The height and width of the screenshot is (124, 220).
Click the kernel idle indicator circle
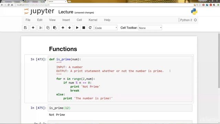tap(195, 20)
